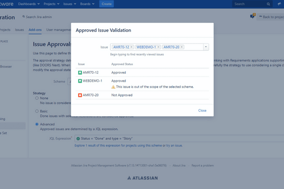Open the About Jira footer link

point(179,165)
